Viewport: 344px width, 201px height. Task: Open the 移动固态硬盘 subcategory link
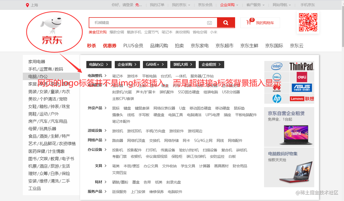click(x=200, y=108)
